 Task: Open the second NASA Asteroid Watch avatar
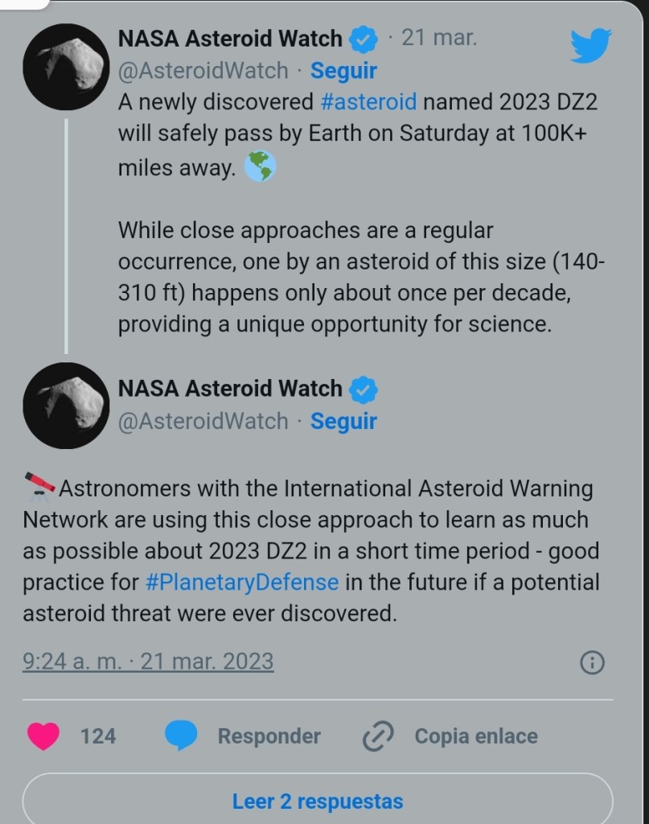[65, 405]
